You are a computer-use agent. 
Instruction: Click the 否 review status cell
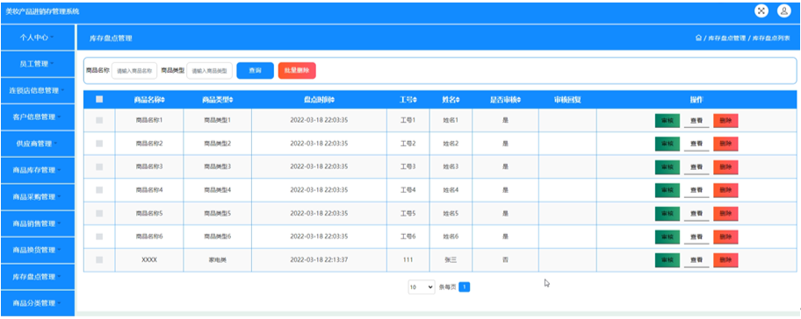pos(505,260)
